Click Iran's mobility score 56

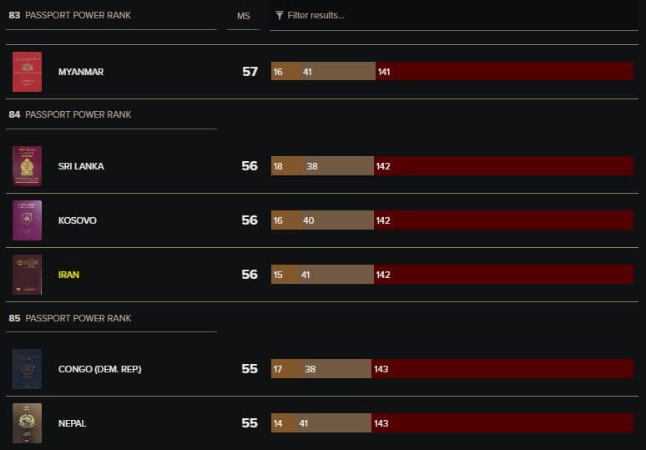click(x=250, y=275)
